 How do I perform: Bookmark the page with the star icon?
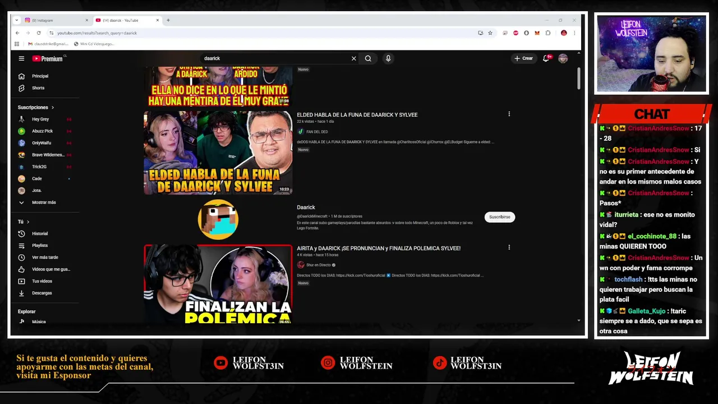[x=490, y=33]
